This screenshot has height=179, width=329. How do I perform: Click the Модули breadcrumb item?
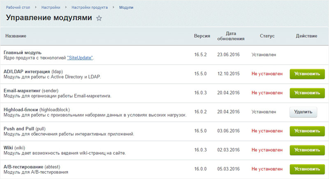point(126,7)
